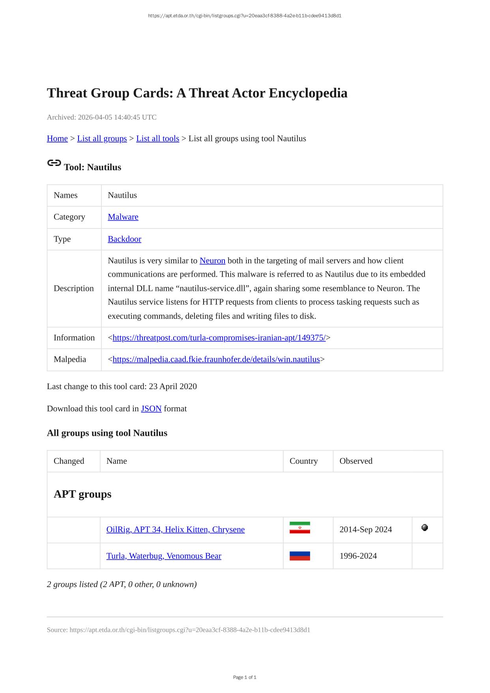
Task: Click the Changed column header
Action: tap(69, 461)
